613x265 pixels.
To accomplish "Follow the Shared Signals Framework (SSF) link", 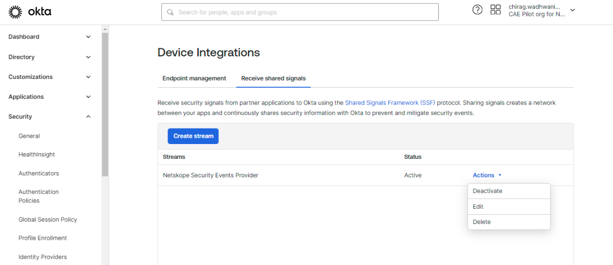I will coord(390,103).
